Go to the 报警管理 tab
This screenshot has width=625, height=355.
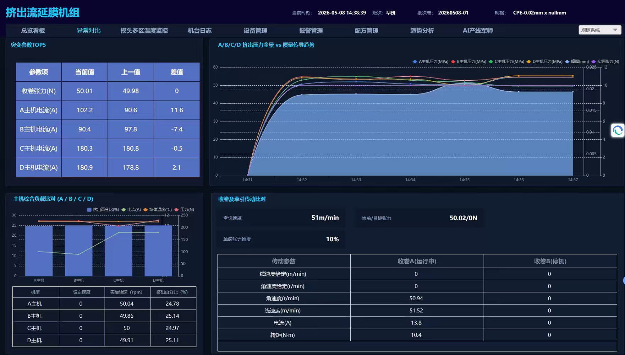tap(311, 31)
